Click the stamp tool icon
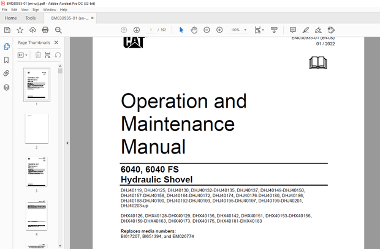 pos(331,30)
